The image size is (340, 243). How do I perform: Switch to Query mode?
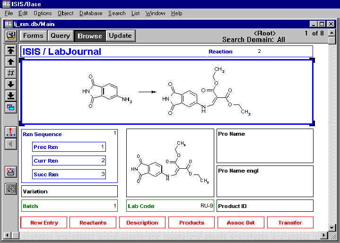point(60,35)
